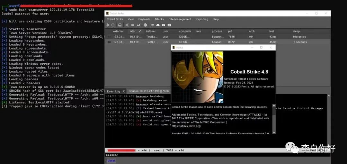347x164 pixels.
Task: Open screenshots via the camera icon
Action: [x=169, y=25]
